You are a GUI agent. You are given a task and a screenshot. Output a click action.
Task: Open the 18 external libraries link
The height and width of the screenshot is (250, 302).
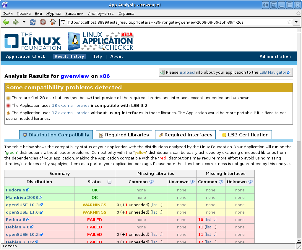pos(71,106)
